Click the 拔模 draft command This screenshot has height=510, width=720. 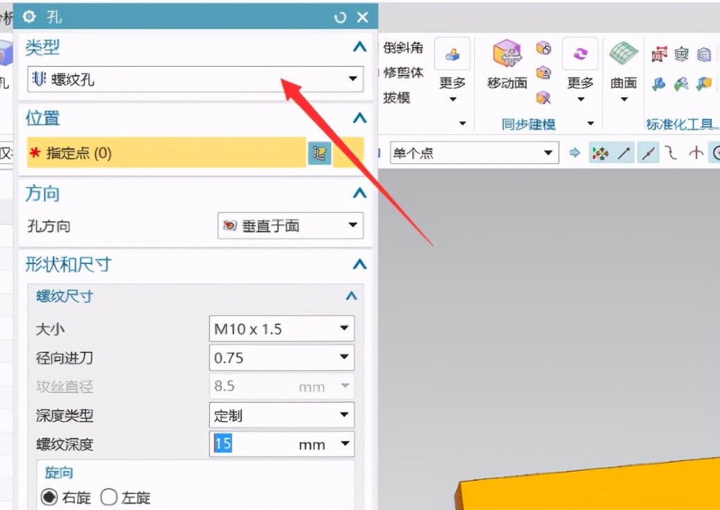pyautogui.click(x=396, y=97)
